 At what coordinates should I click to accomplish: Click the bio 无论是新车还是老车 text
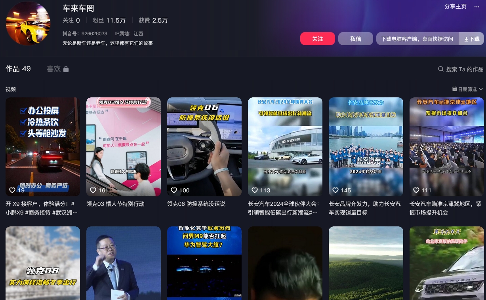[x=108, y=43]
